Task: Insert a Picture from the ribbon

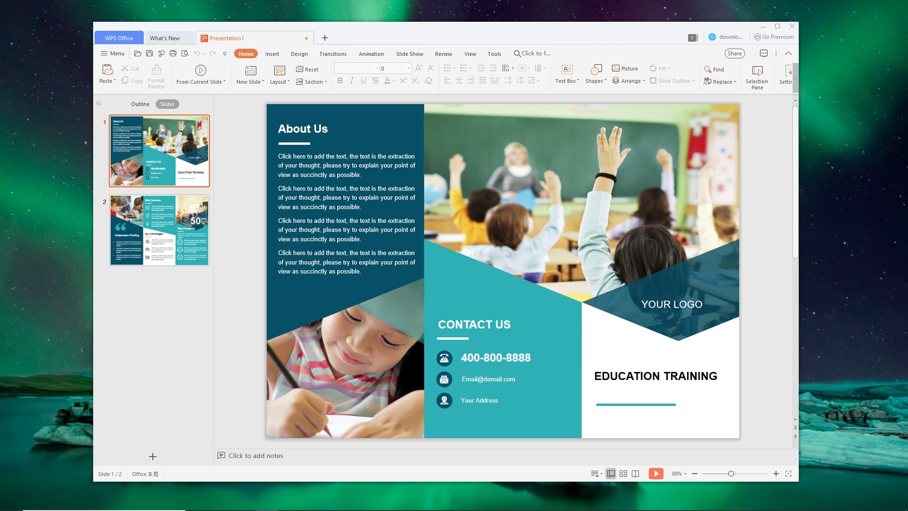Action: (x=625, y=69)
